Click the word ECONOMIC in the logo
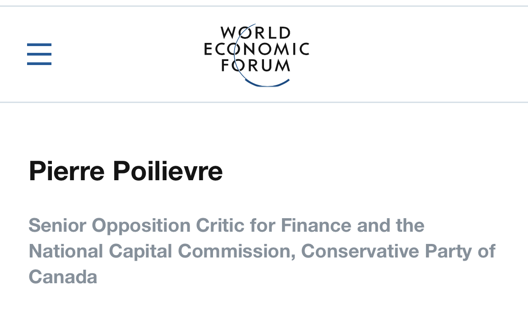528x318 pixels. tap(257, 49)
